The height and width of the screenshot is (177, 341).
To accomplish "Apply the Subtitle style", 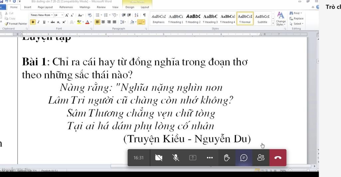I will (262, 19).
